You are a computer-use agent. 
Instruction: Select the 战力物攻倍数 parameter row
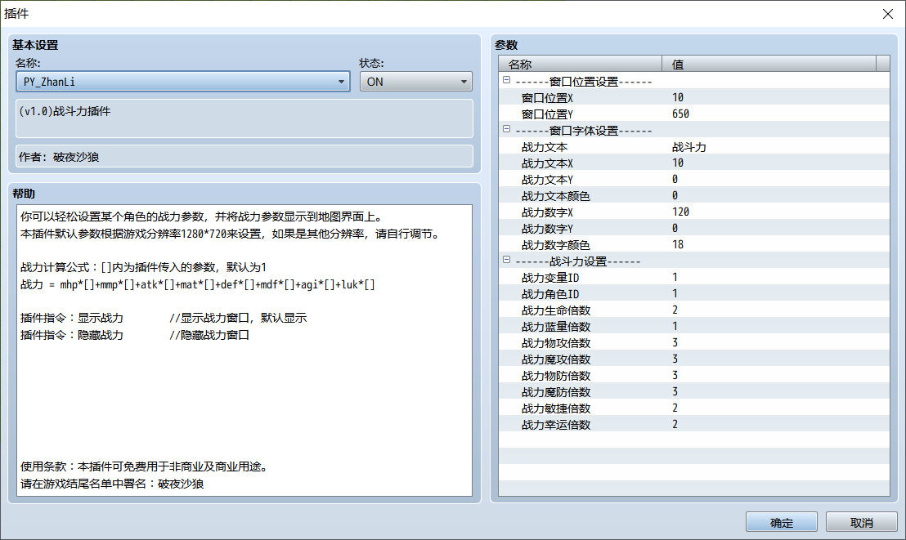(x=694, y=342)
